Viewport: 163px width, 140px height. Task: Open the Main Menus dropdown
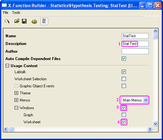pos(146,100)
